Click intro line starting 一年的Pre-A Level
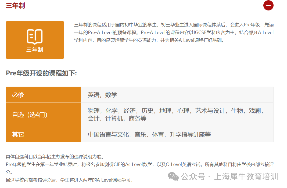This screenshot has width=287, height=188. pos(174,32)
